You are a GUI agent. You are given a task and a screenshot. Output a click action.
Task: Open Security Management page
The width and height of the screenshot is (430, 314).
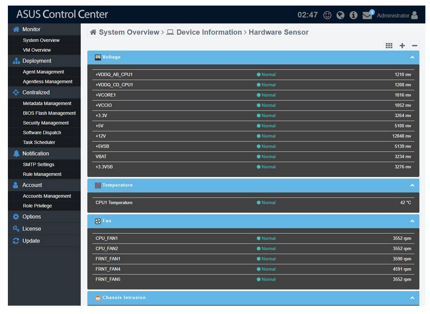[46, 123]
